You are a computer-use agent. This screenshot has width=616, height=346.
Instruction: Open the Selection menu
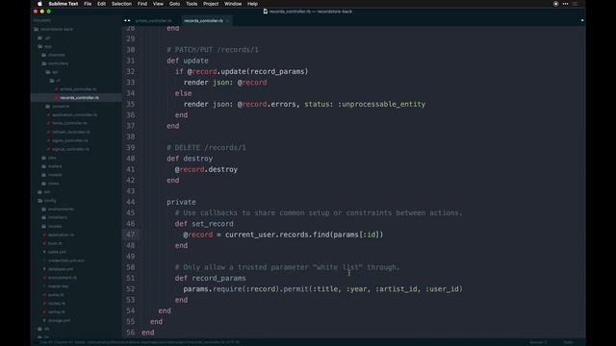(121, 4)
